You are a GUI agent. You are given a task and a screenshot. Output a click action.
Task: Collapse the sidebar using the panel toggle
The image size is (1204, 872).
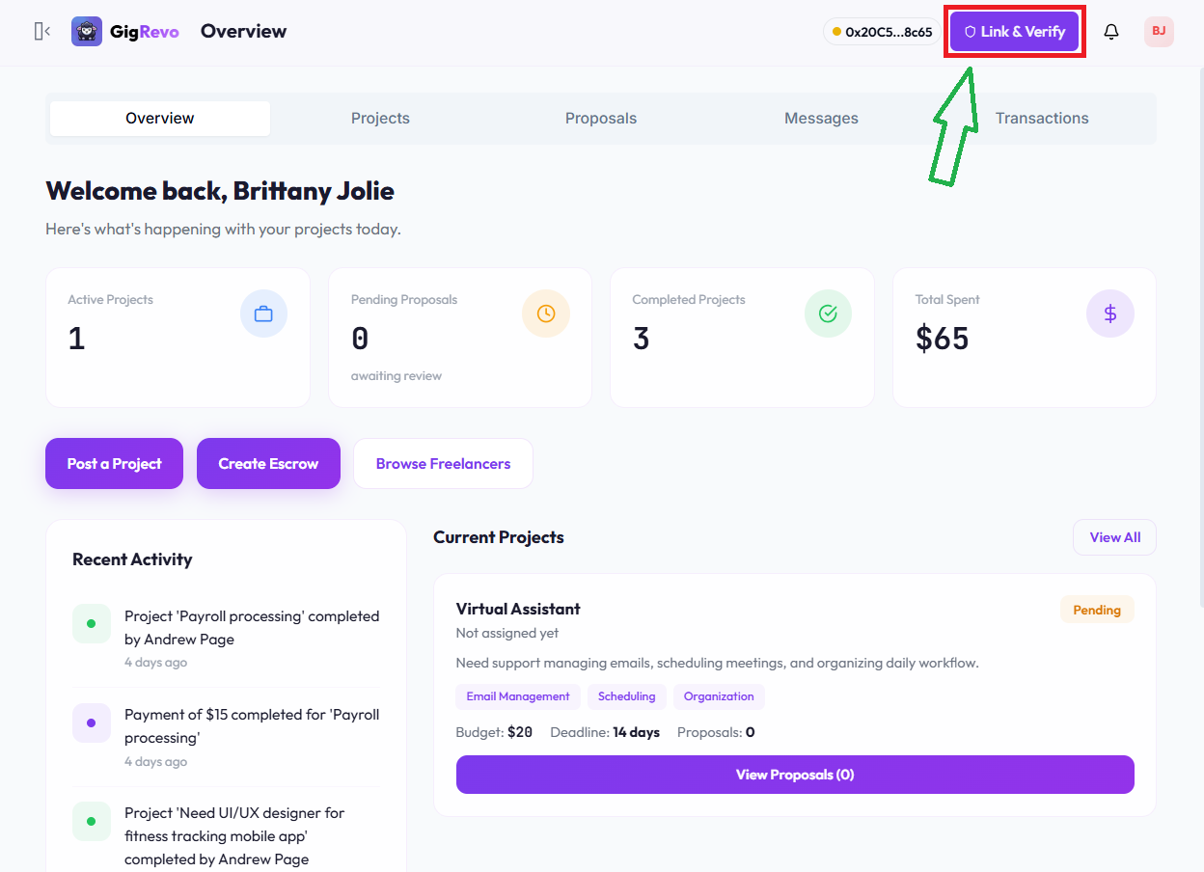(41, 30)
